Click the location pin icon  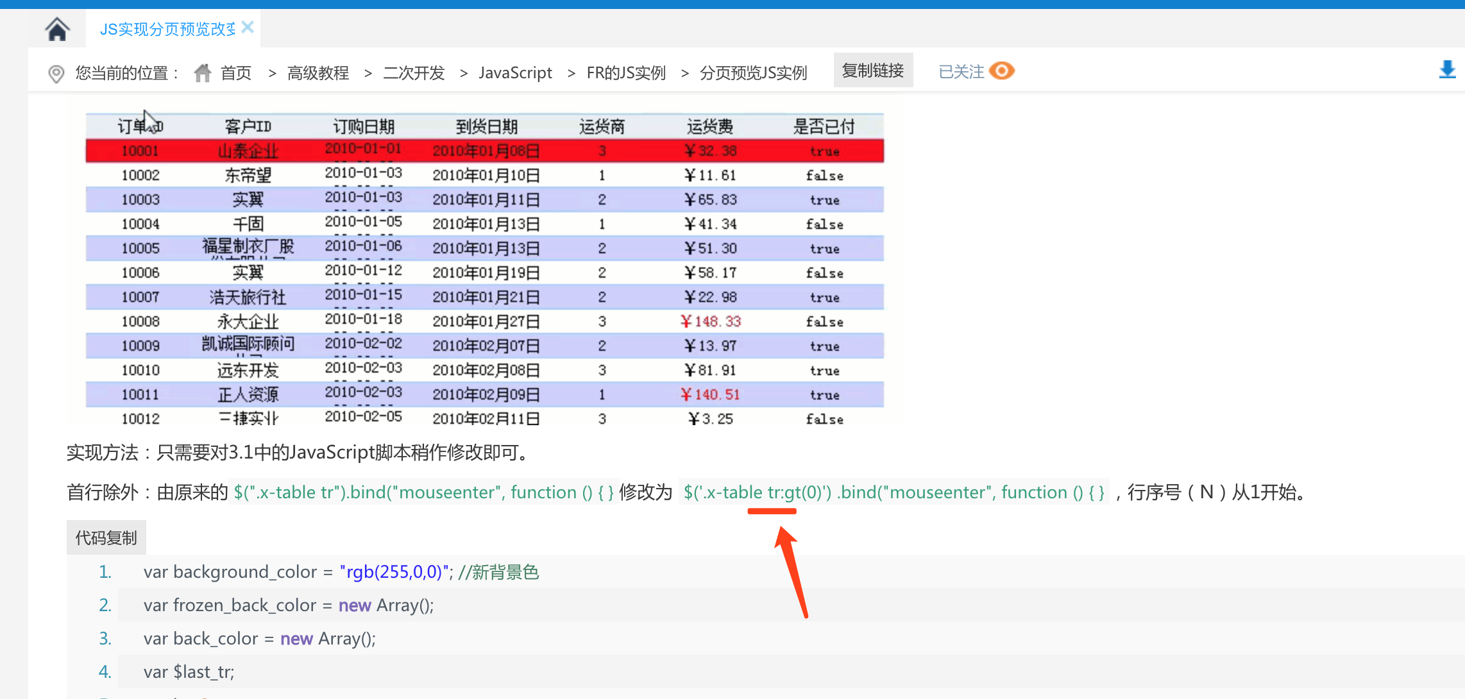[x=56, y=74]
